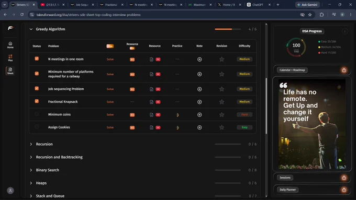Click the lock icon beside Sessions
The width and height of the screenshot is (356, 200).
pyautogui.click(x=344, y=178)
